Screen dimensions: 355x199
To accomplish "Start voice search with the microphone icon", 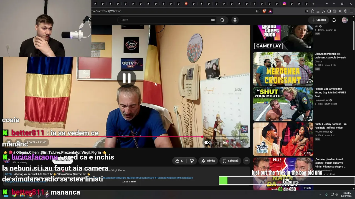I will pyautogui.click(x=235, y=20).
